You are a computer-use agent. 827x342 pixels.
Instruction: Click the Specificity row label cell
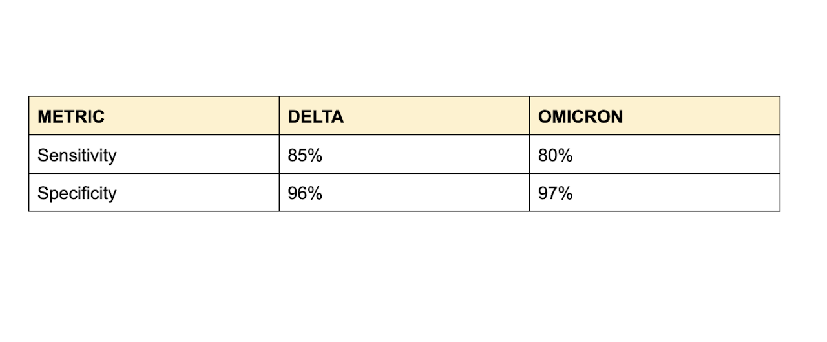154,192
